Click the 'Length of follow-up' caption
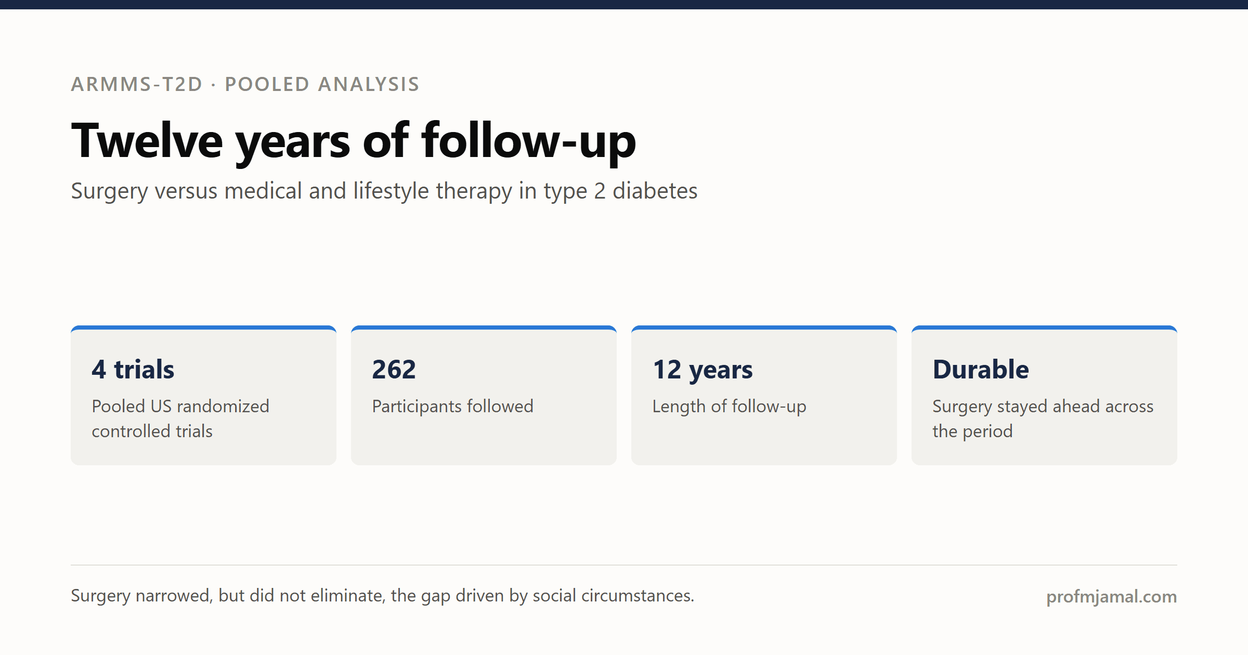Viewport: 1248px width, 655px height. click(729, 406)
